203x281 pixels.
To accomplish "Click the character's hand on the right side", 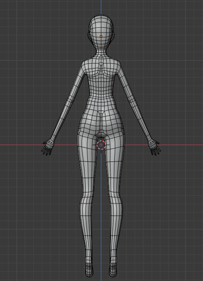I will pos(154,147).
